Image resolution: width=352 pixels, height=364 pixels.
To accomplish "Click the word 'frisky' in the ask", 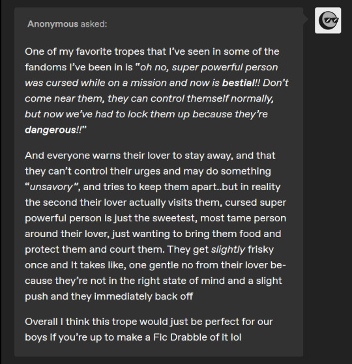I will point(261,249).
